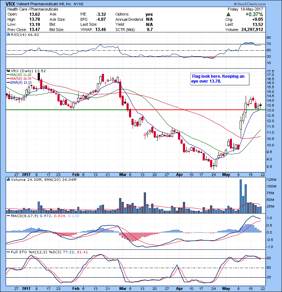The image size is (282, 292).
Task: Click the MACD(8,17,9) indicator label
Action: [x=25, y=216]
